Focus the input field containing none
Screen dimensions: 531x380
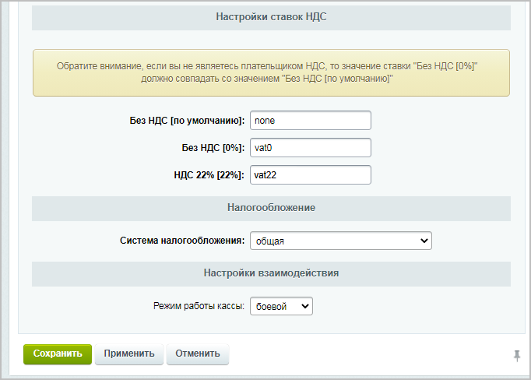click(310, 121)
